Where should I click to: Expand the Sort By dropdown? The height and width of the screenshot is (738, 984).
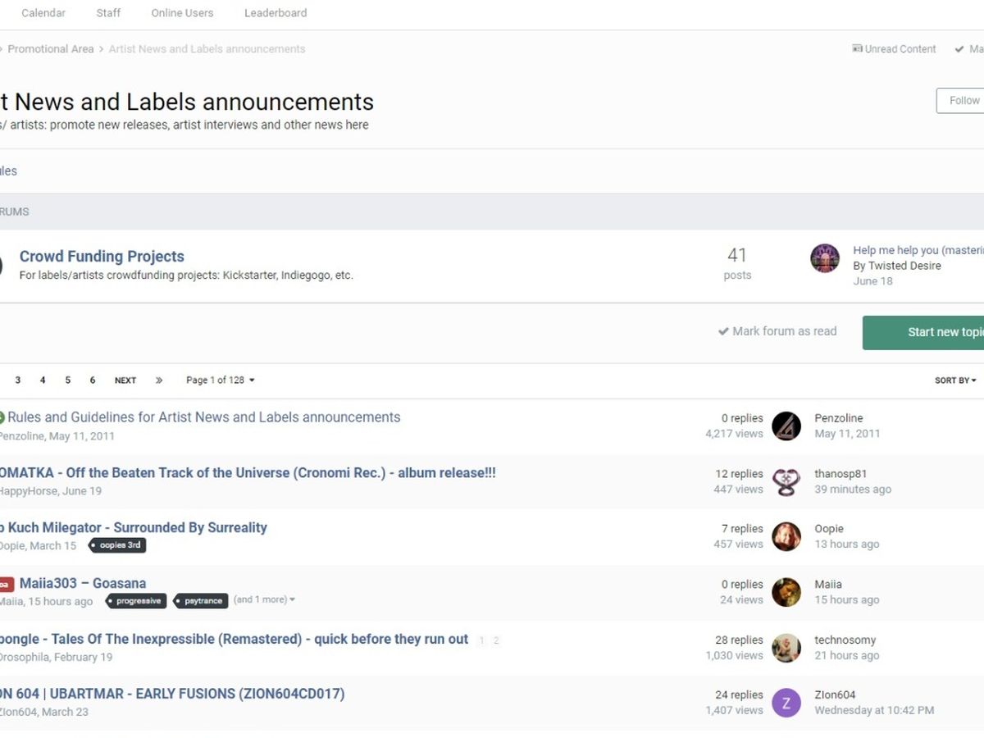(954, 380)
